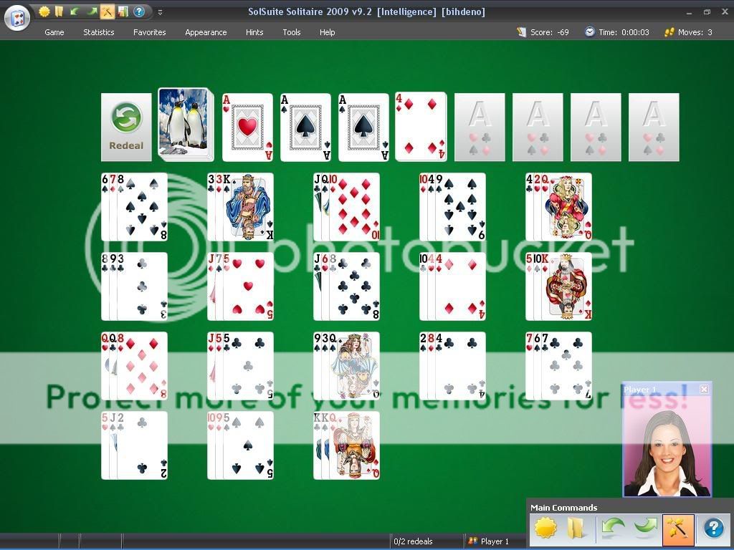The image size is (734, 550).
Task: Select the 3 of clubs card
Action: tap(143, 286)
